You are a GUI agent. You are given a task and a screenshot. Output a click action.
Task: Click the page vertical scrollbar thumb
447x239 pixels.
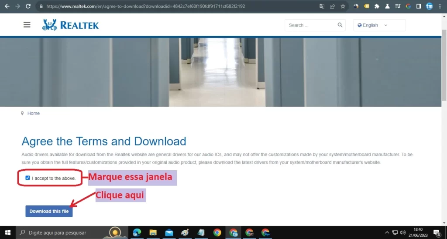pos(444,65)
